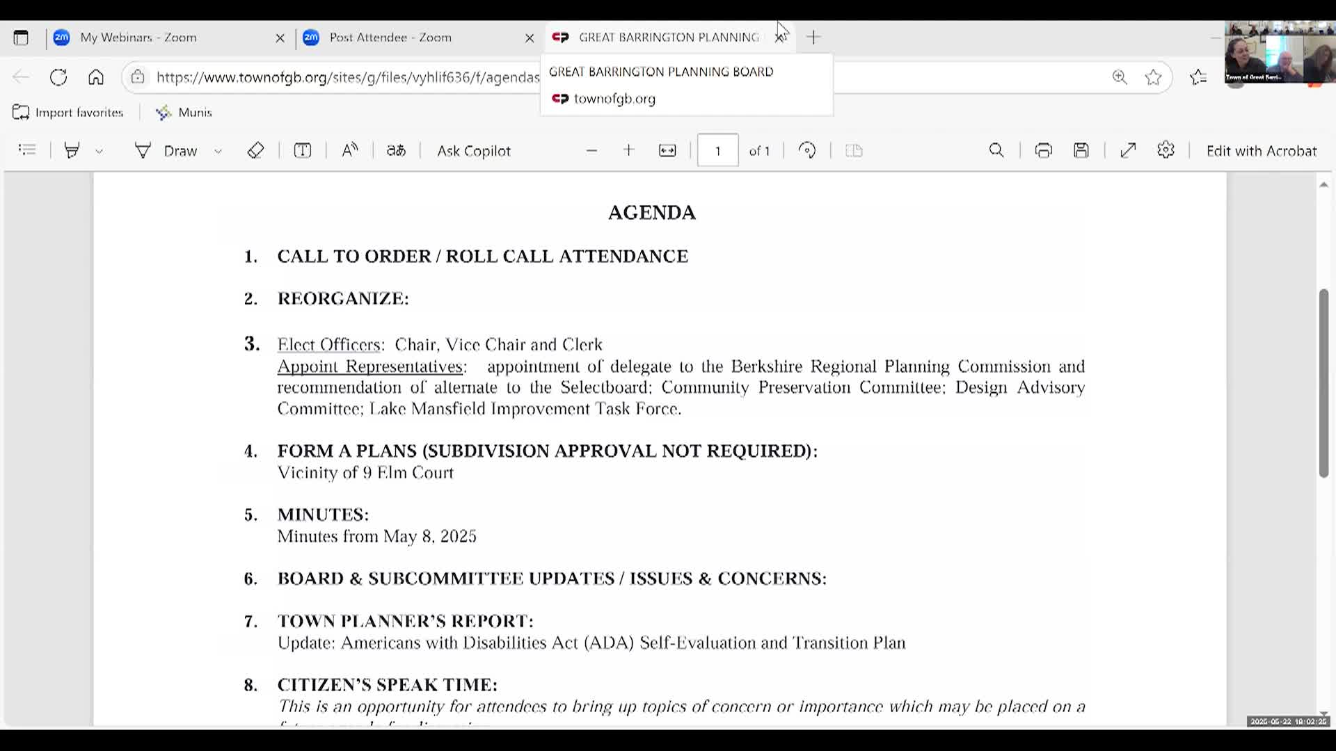Screen dimensions: 1336x751
Task: Click 'Elect Officers' underlined text
Action: pos(328,345)
